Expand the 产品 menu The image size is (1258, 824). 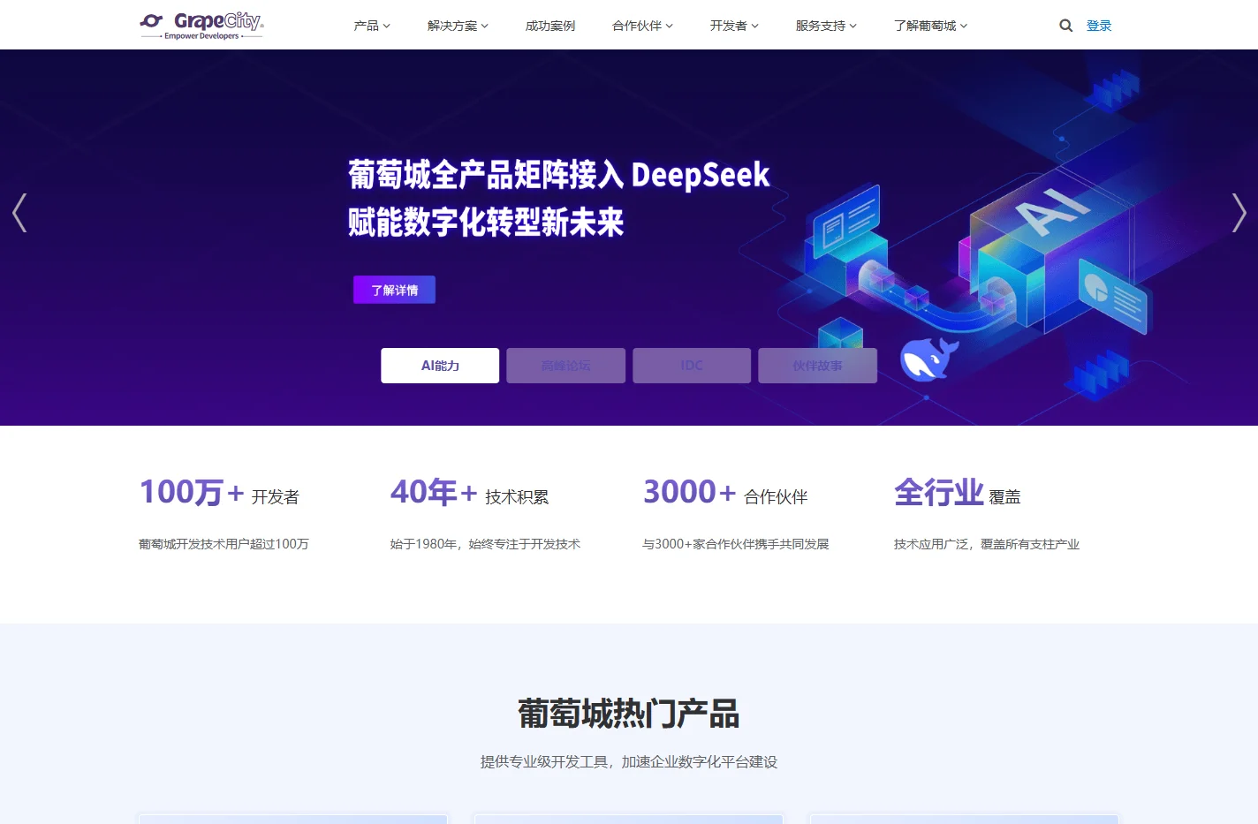click(x=372, y=26)
